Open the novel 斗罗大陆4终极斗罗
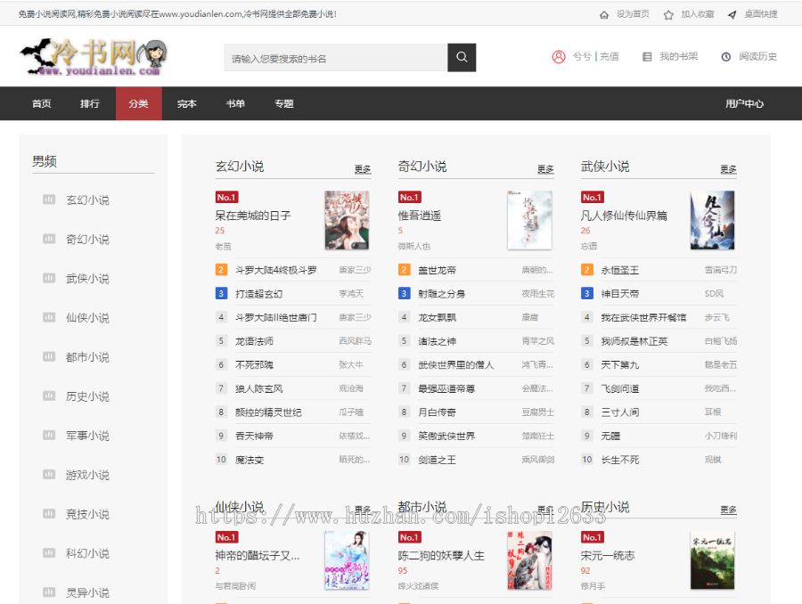This screenshot has height=604, width=802. (275, 270)
